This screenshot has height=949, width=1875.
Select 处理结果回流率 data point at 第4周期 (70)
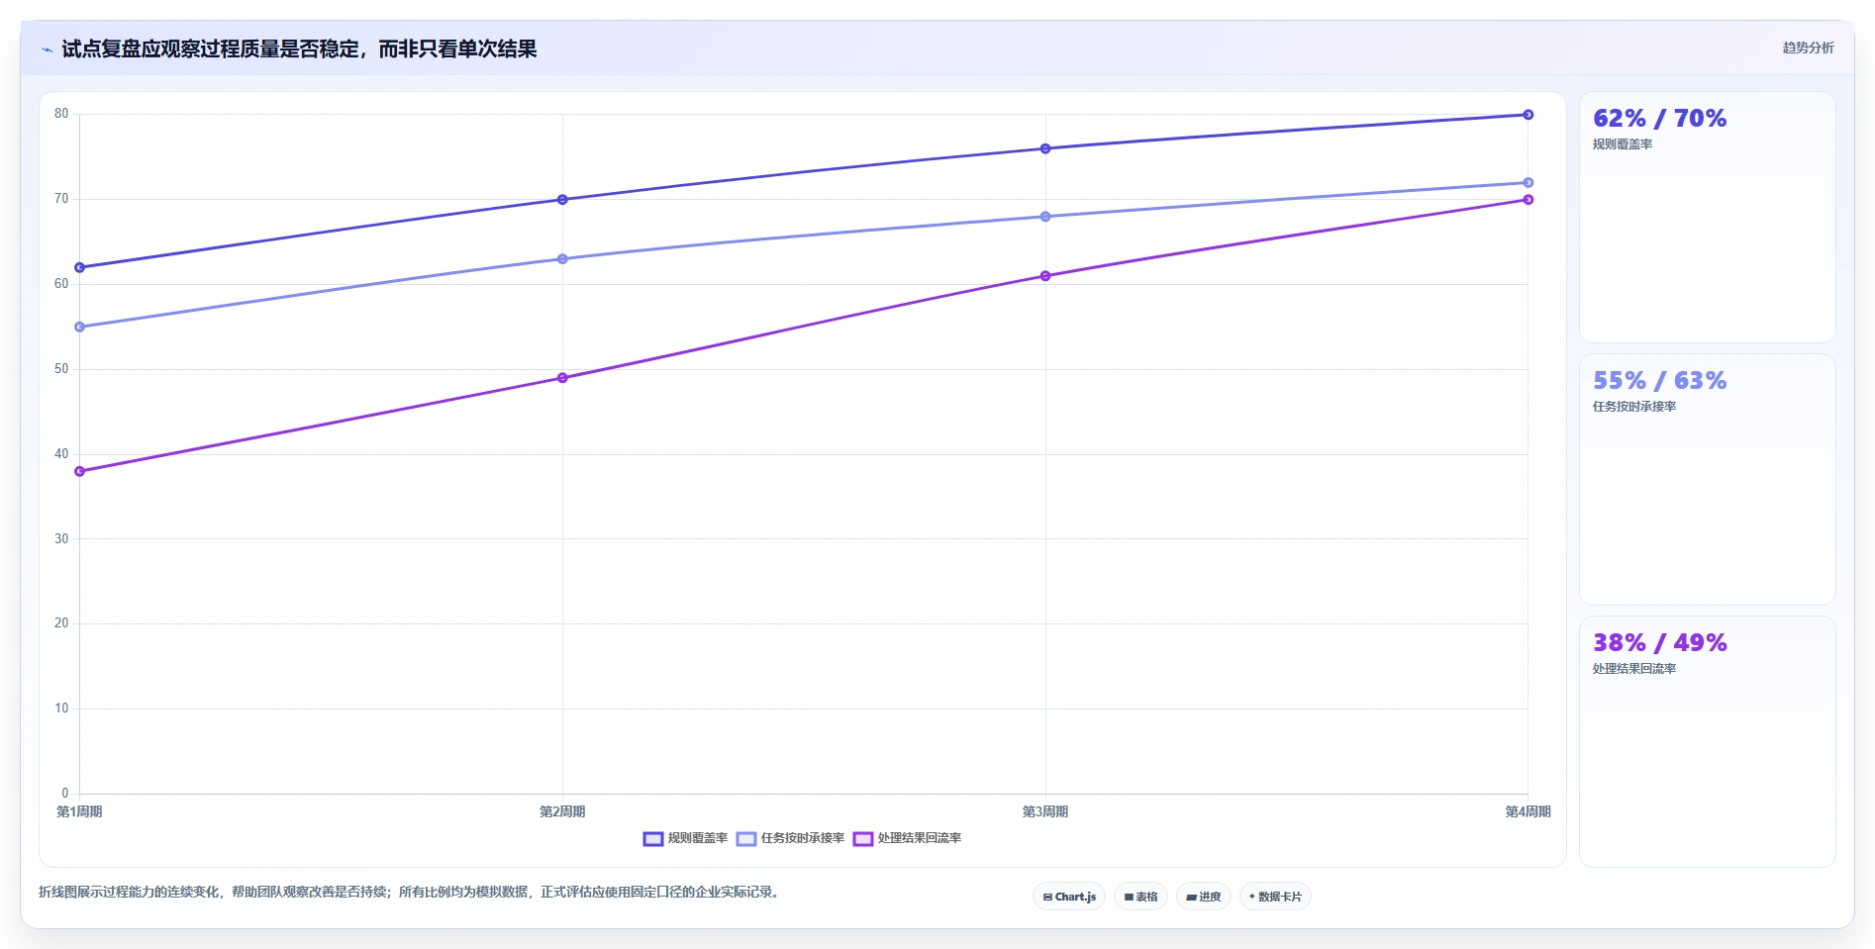1529,200
